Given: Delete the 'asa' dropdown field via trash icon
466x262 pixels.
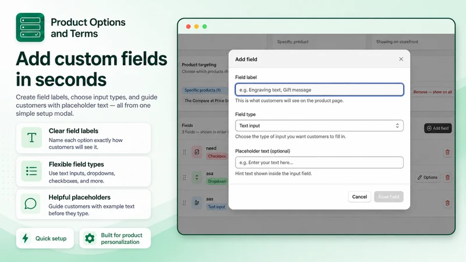Looking at the screenshot, I should point(447,178).
